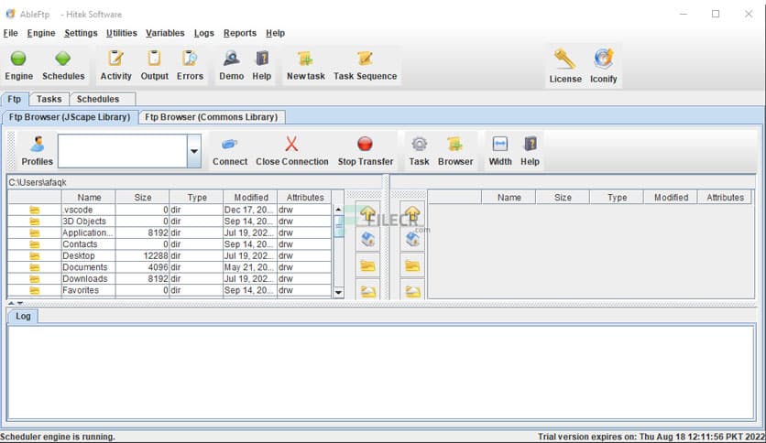Click remote pane up-directory arrow icon
This screenshot has height=443, width=766.
[412, 213]
